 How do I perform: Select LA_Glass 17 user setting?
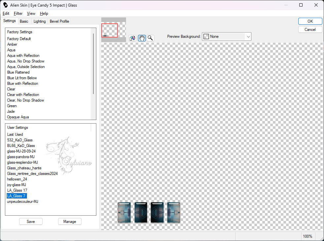(x=17, y=190)
